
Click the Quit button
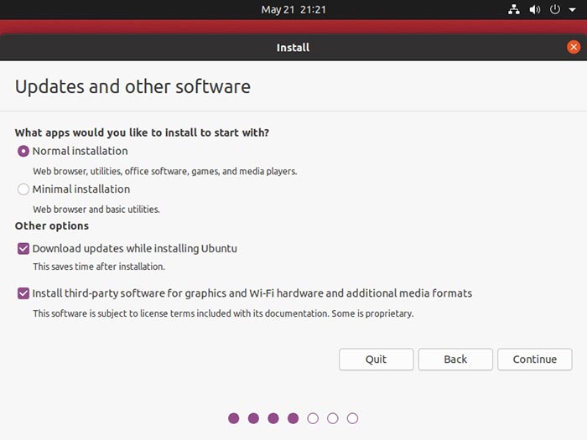377,360
